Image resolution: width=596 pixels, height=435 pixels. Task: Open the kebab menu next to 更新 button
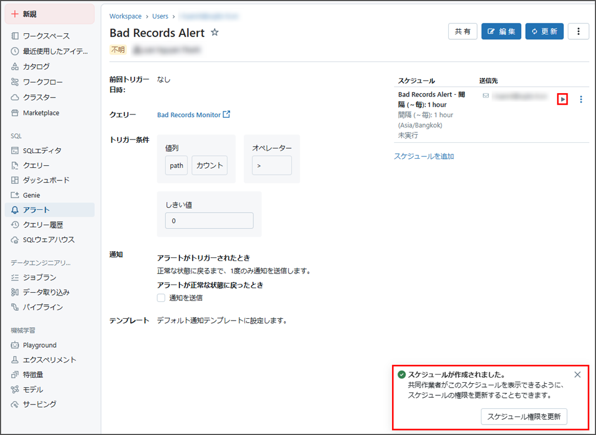pyautogui.click(x=578, y=32)
